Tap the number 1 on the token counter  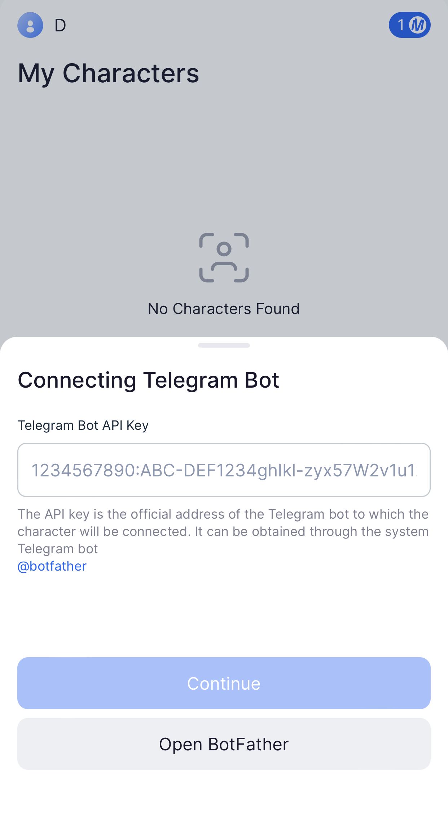(x=400, y=25)
